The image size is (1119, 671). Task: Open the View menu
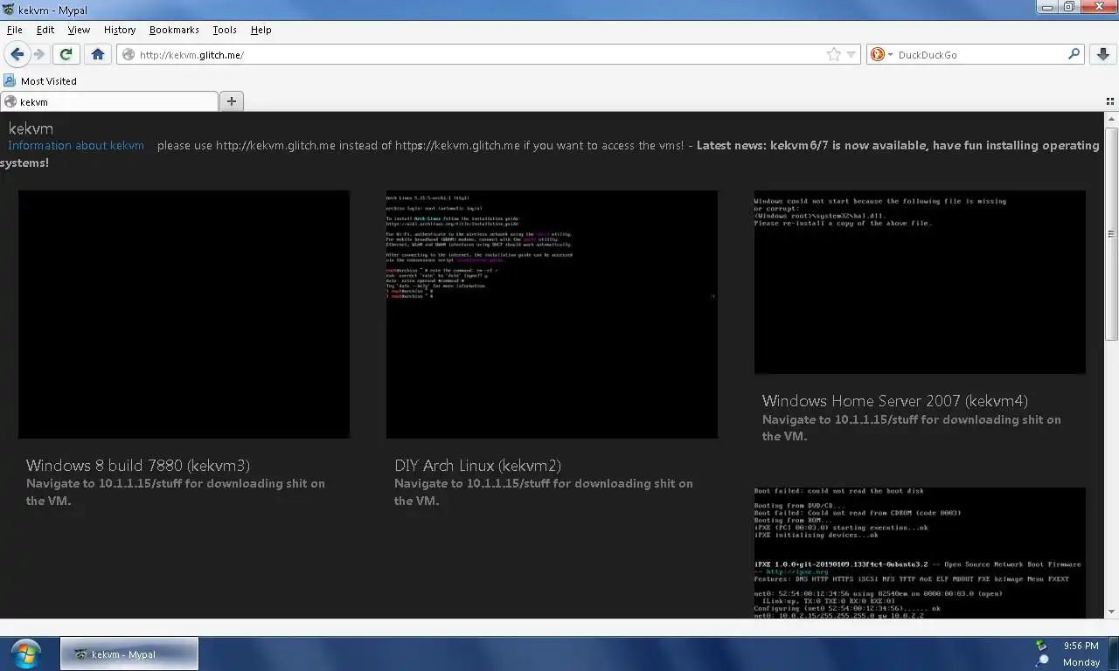coord(79,30)
